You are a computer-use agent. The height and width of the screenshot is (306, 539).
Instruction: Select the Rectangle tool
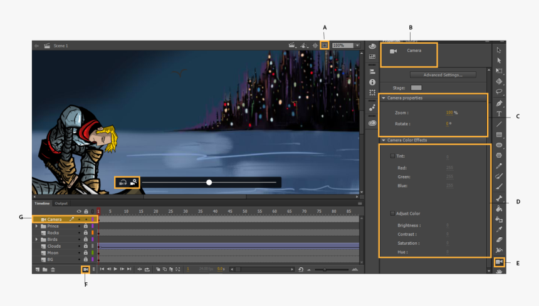[499, 135]
